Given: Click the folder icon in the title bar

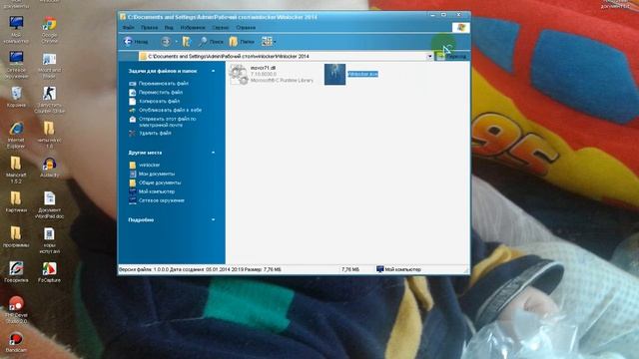Looking at the screenshot, I should pos(122,17).
